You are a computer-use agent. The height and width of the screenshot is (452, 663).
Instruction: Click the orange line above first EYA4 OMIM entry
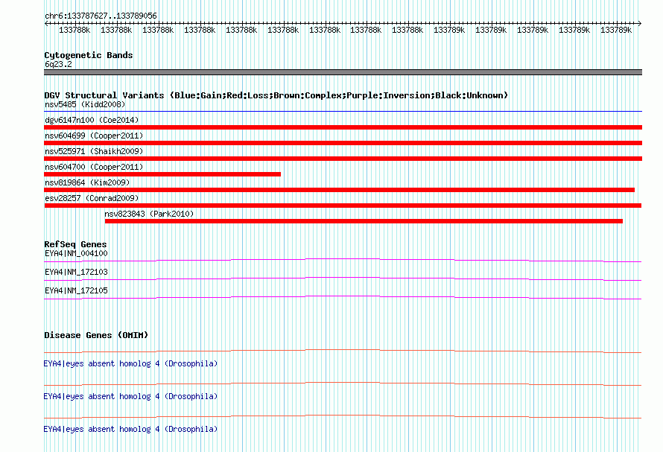(x=343, y=351)
